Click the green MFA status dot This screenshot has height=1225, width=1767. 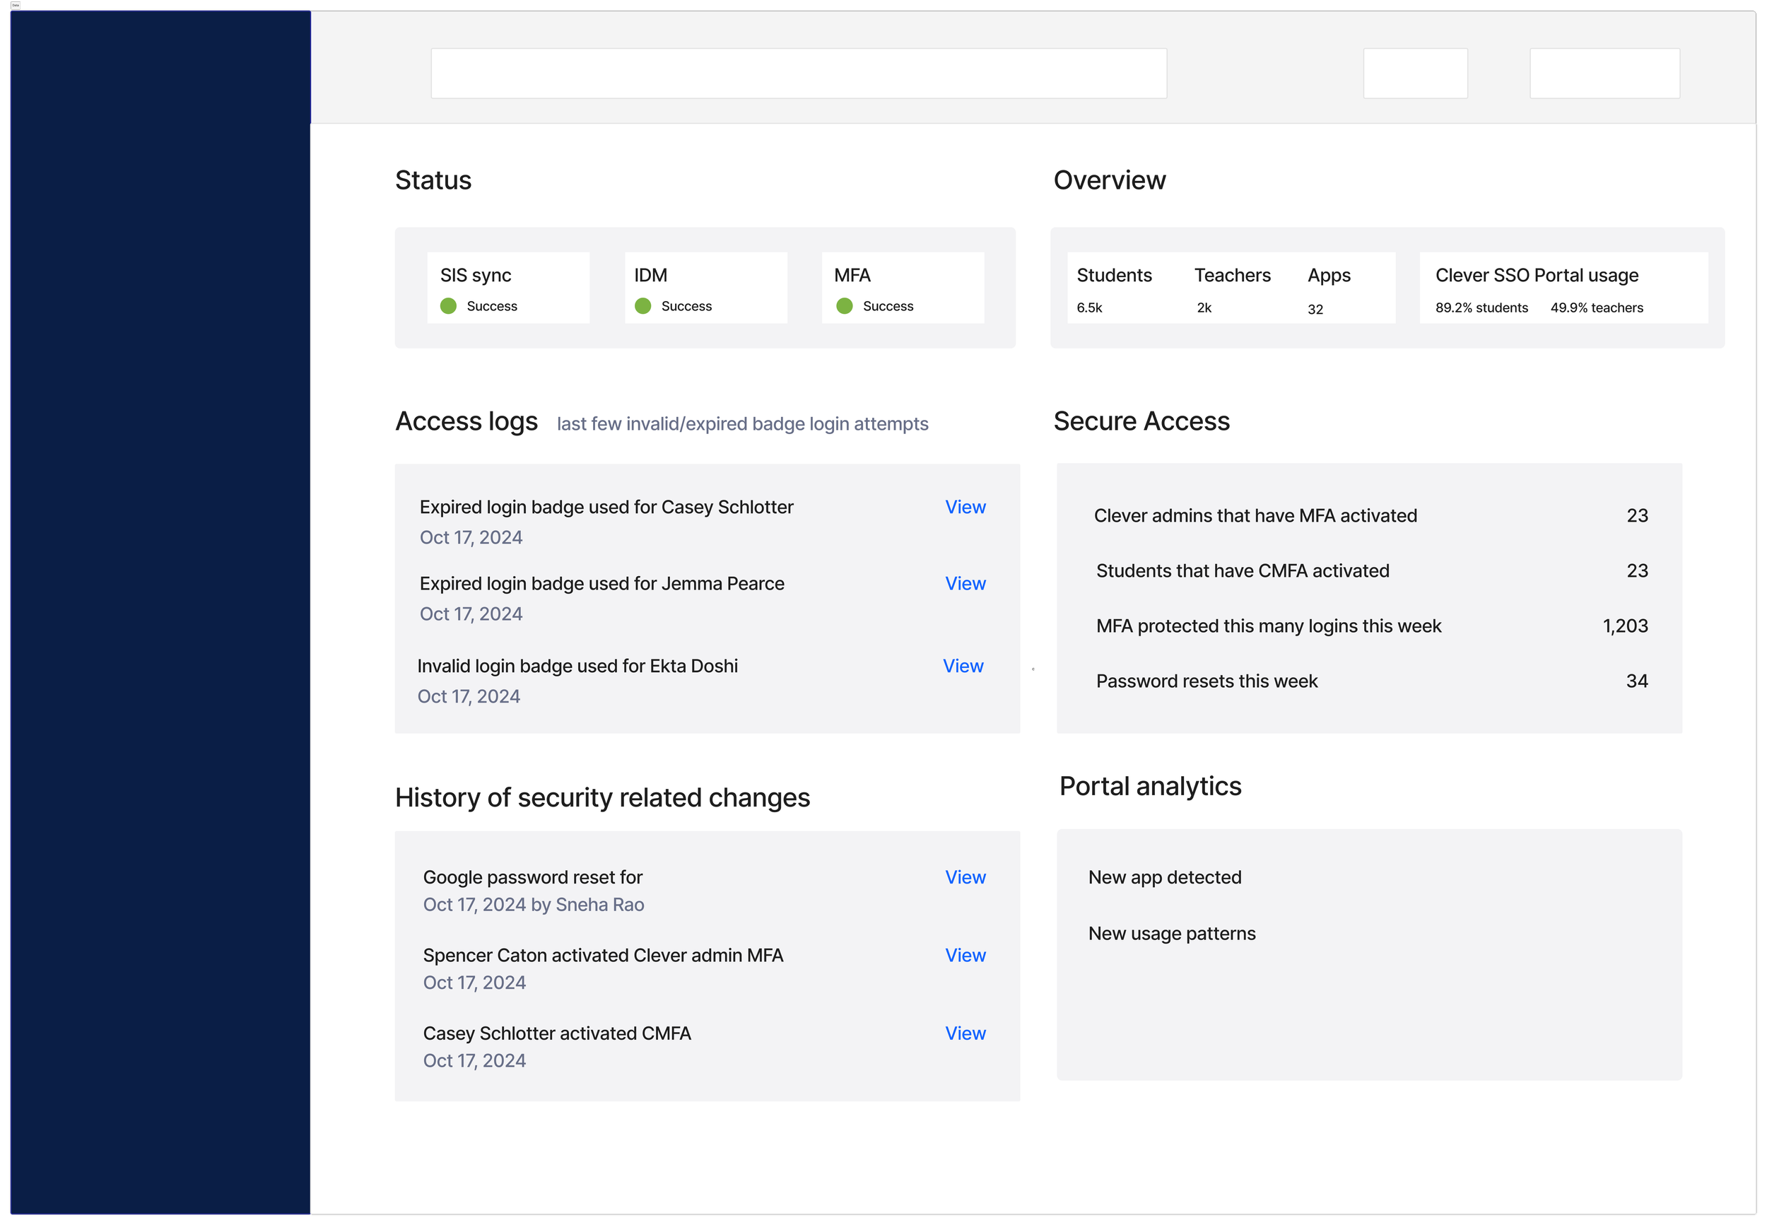tap(844, 306)
